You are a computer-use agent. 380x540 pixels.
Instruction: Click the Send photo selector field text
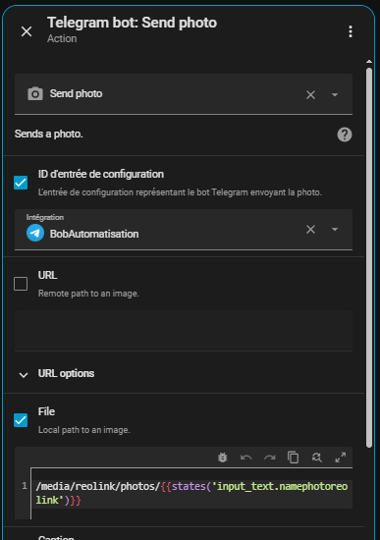click(77, 93)
